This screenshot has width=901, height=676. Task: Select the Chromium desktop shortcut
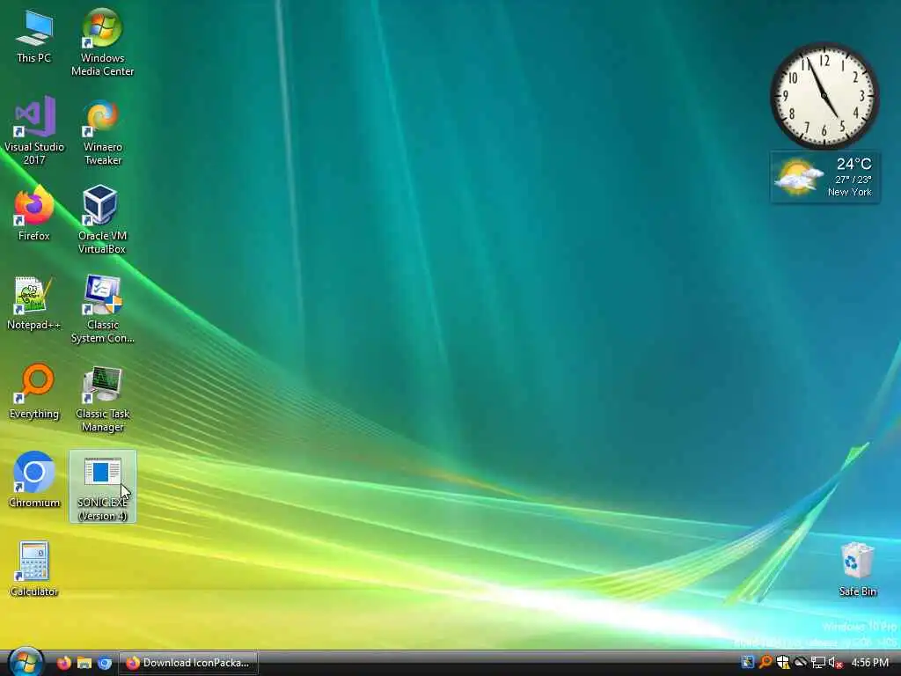click(34, 481)
